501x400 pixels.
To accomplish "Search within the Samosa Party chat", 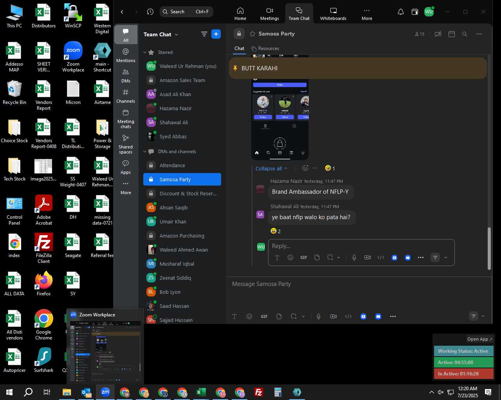I will 465,34.
